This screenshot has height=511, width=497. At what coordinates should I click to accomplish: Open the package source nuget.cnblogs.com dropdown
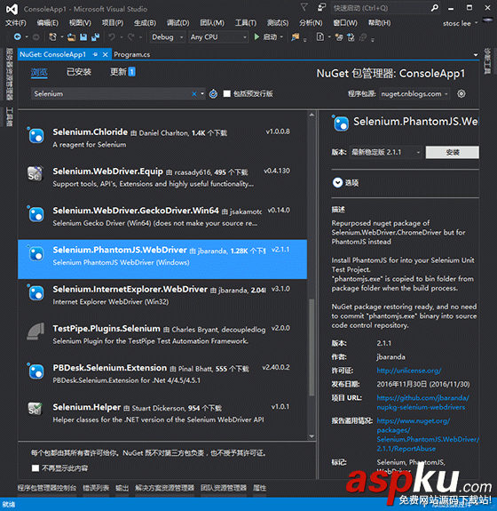coord(415,94)
